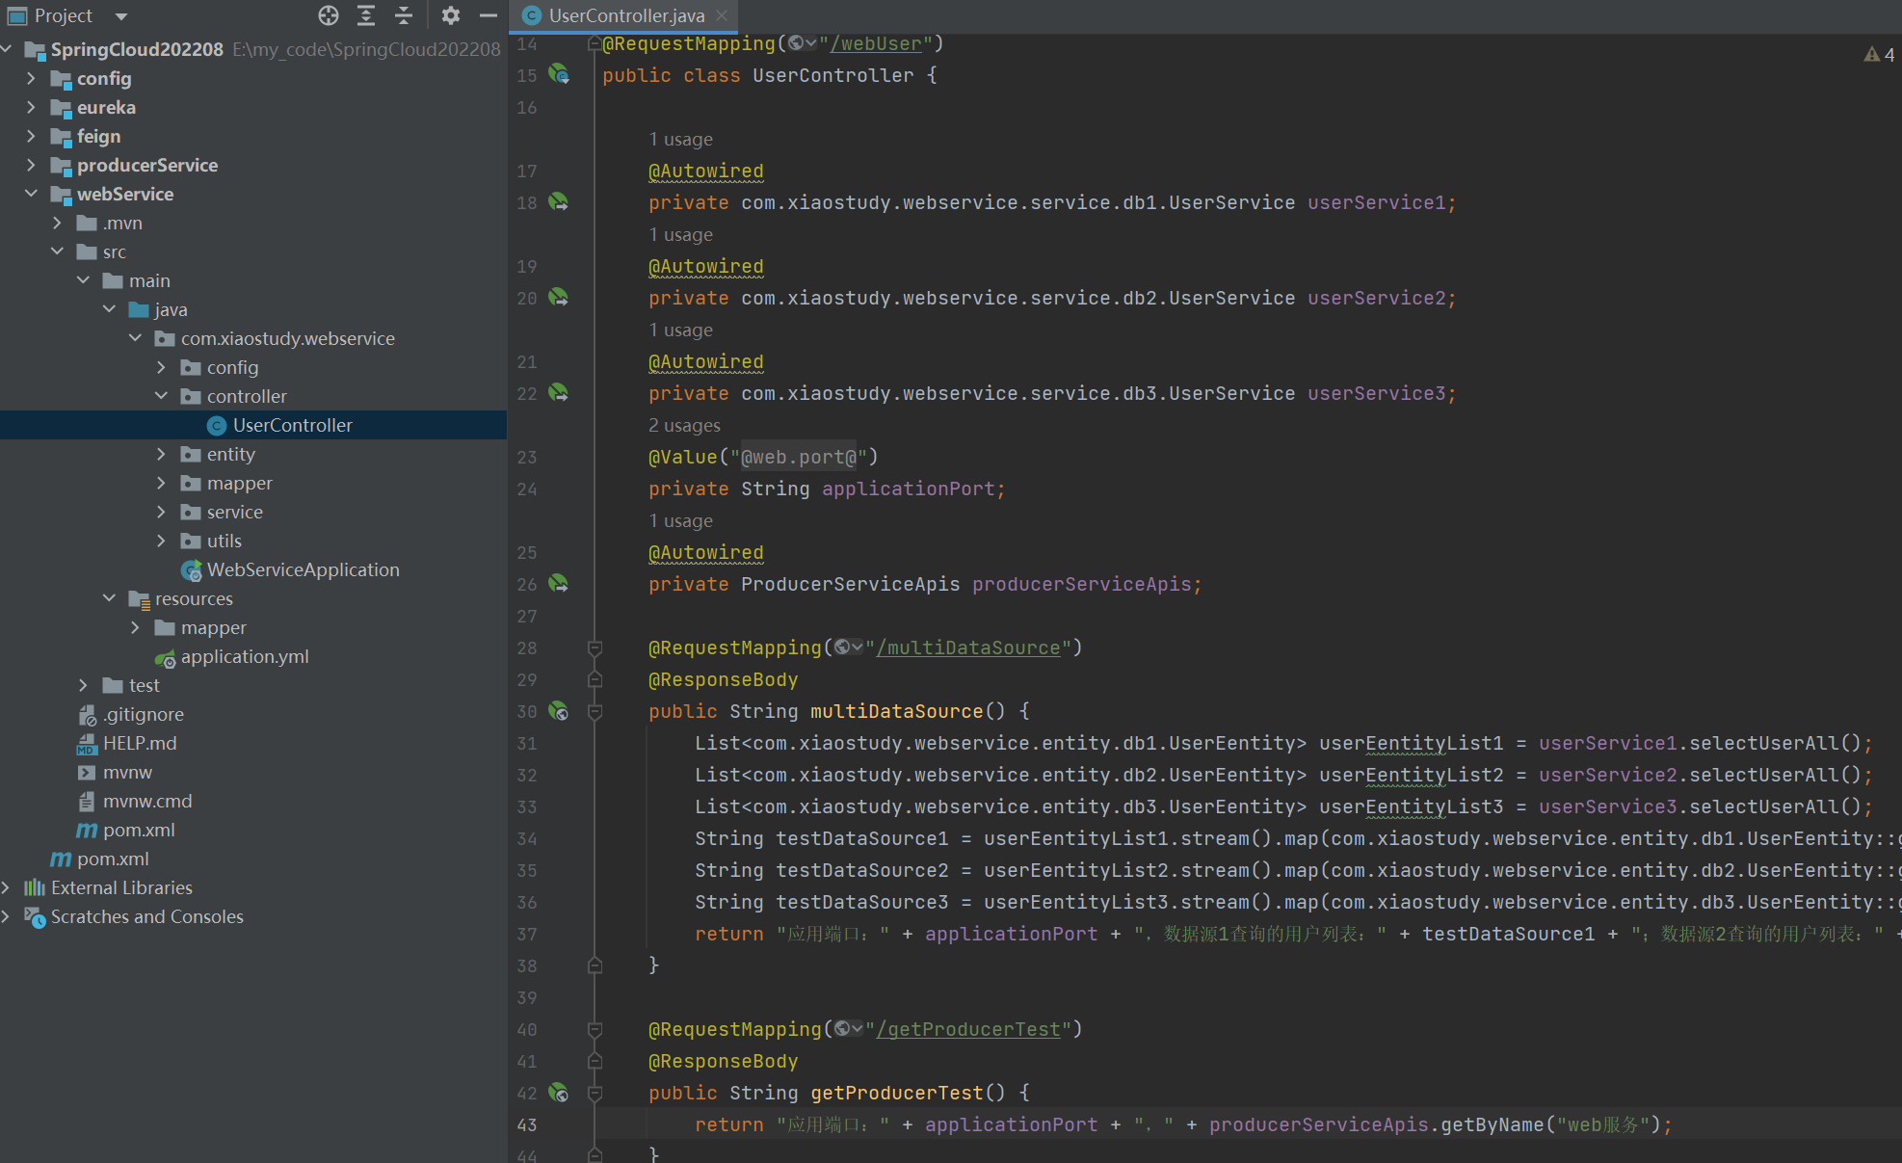Click the Select Opened File target icon
The width and height of the screenshot is (1902, 1163).
[x=329, y=15]
